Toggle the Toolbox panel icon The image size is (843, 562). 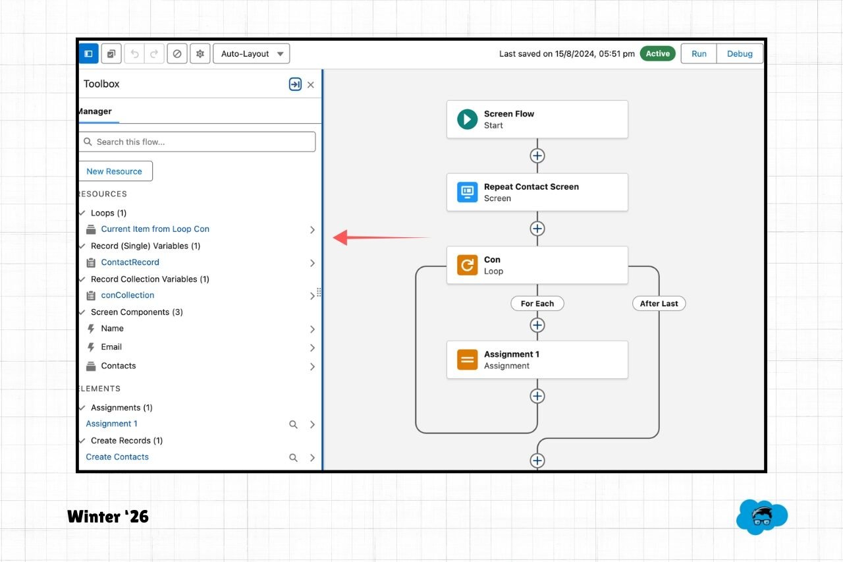click(88, 53)
